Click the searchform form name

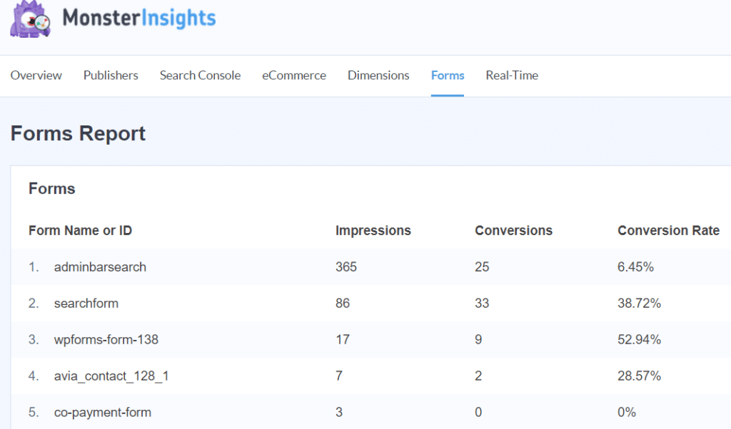(86, 304)
